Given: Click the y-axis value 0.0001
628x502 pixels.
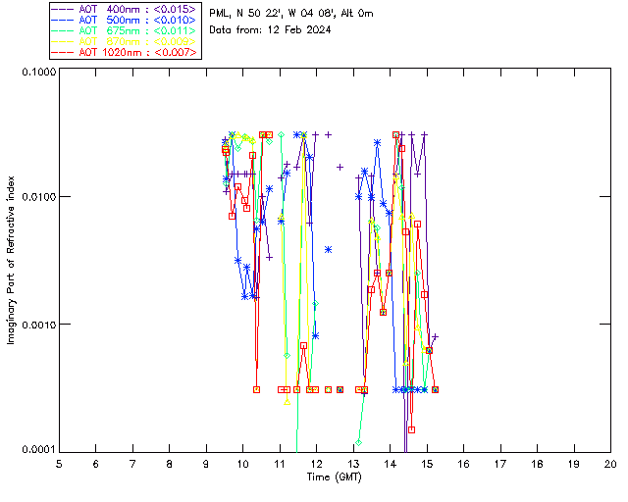Looking at the screenshot, I should pyautogui.click(x=38, y=450).
